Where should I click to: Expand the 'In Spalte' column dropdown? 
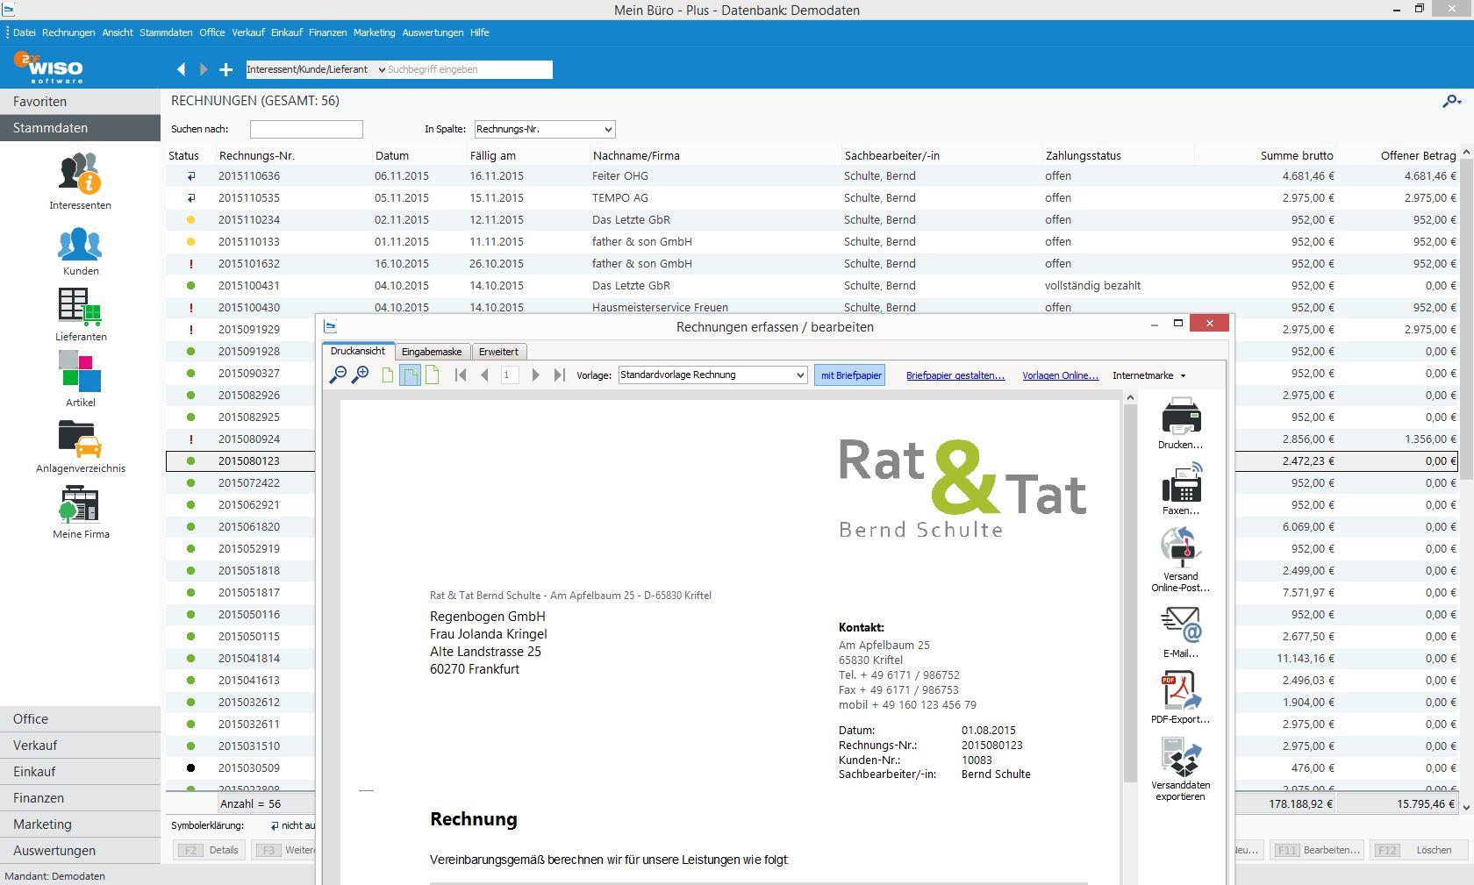[608, 130]
